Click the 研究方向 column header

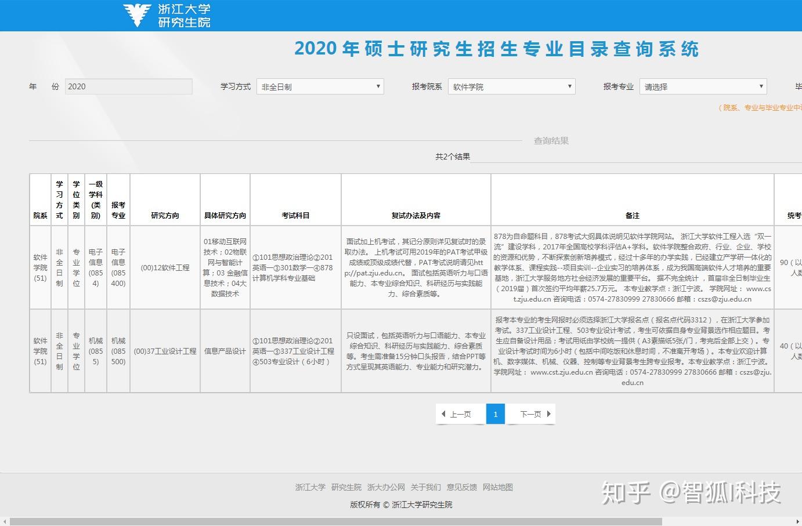pos(165,199)
